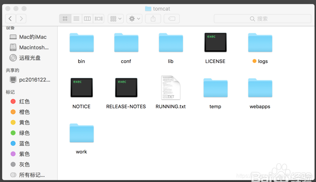Select the bin folder

82,43
